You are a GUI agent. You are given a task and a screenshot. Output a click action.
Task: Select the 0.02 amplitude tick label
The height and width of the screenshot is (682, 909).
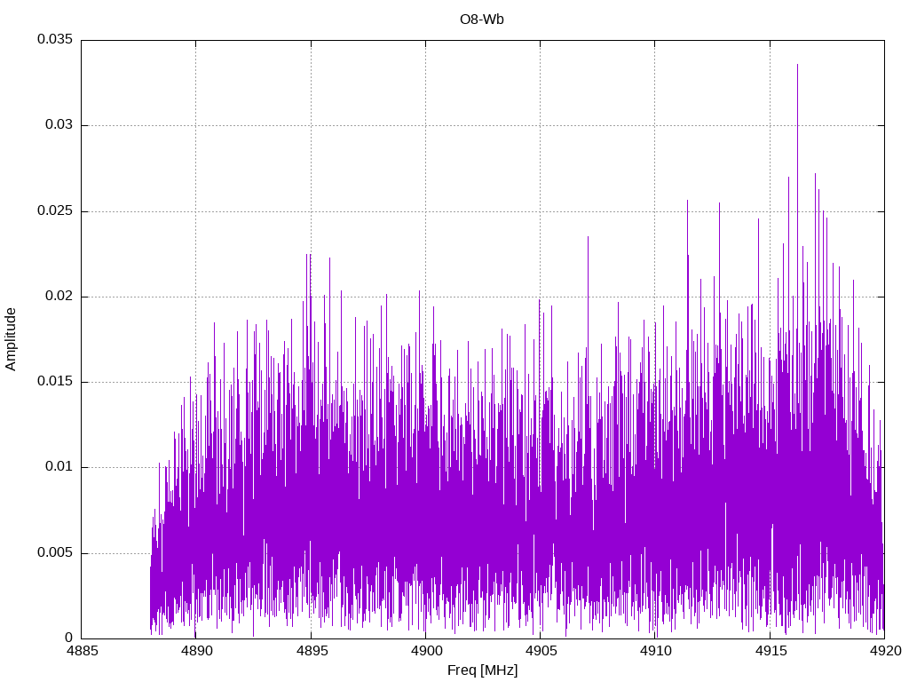tap(58, 297)
